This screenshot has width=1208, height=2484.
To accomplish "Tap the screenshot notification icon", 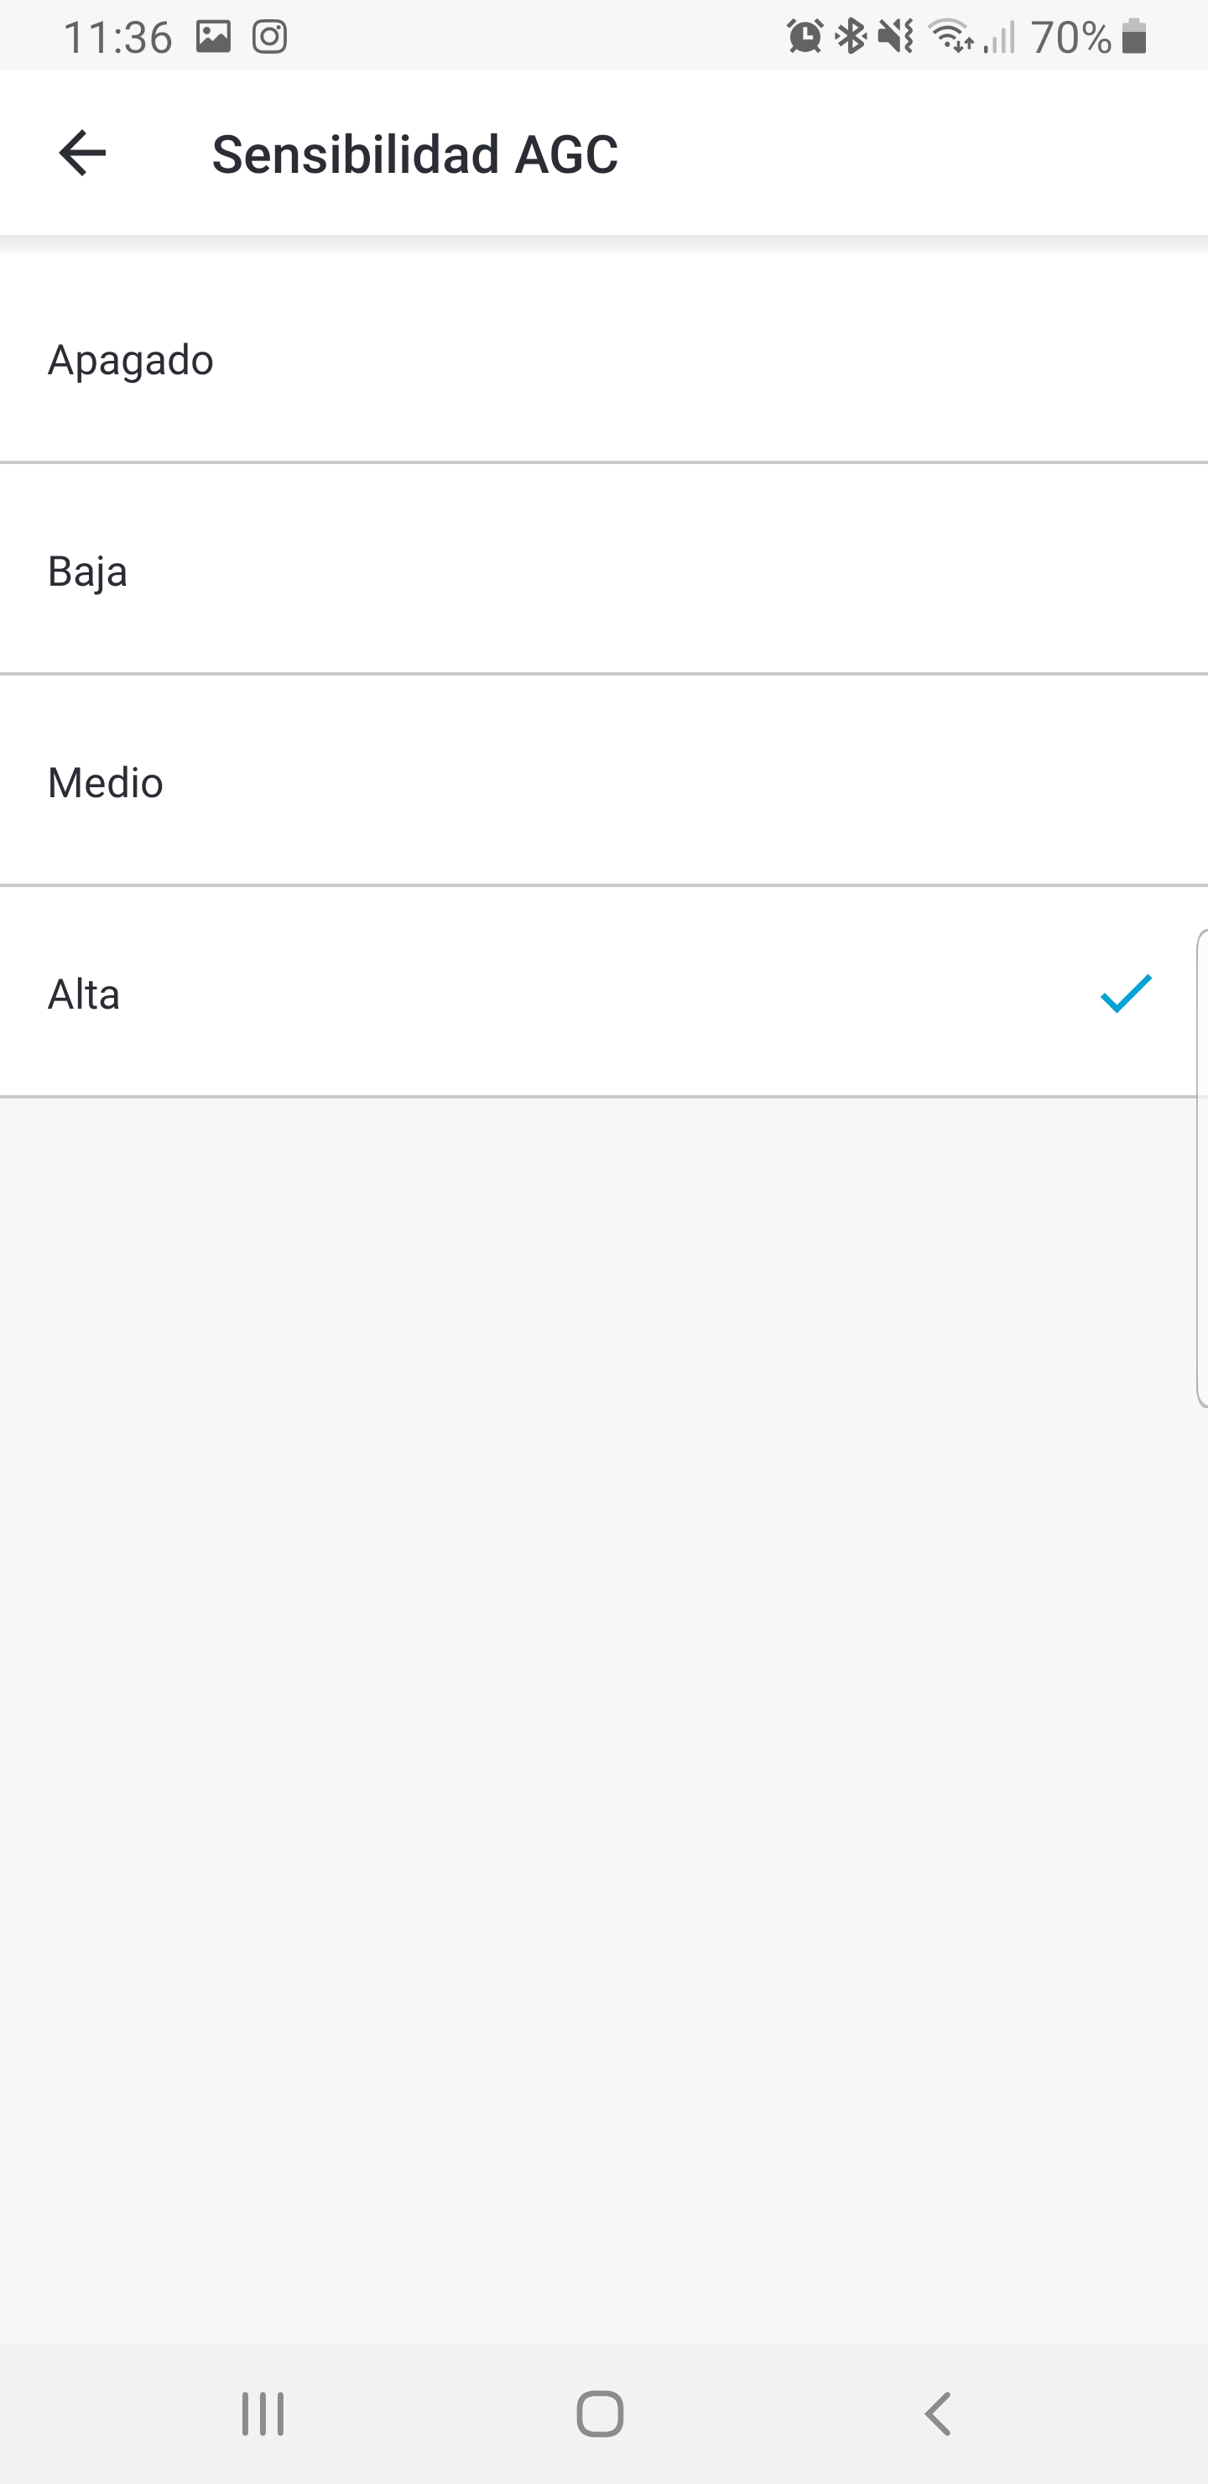I will (x=214, y=37).
